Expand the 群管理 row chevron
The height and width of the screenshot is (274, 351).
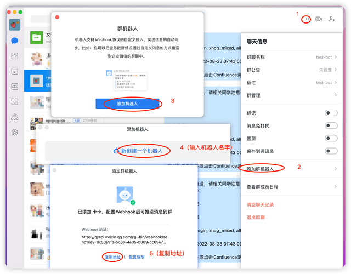336,95
